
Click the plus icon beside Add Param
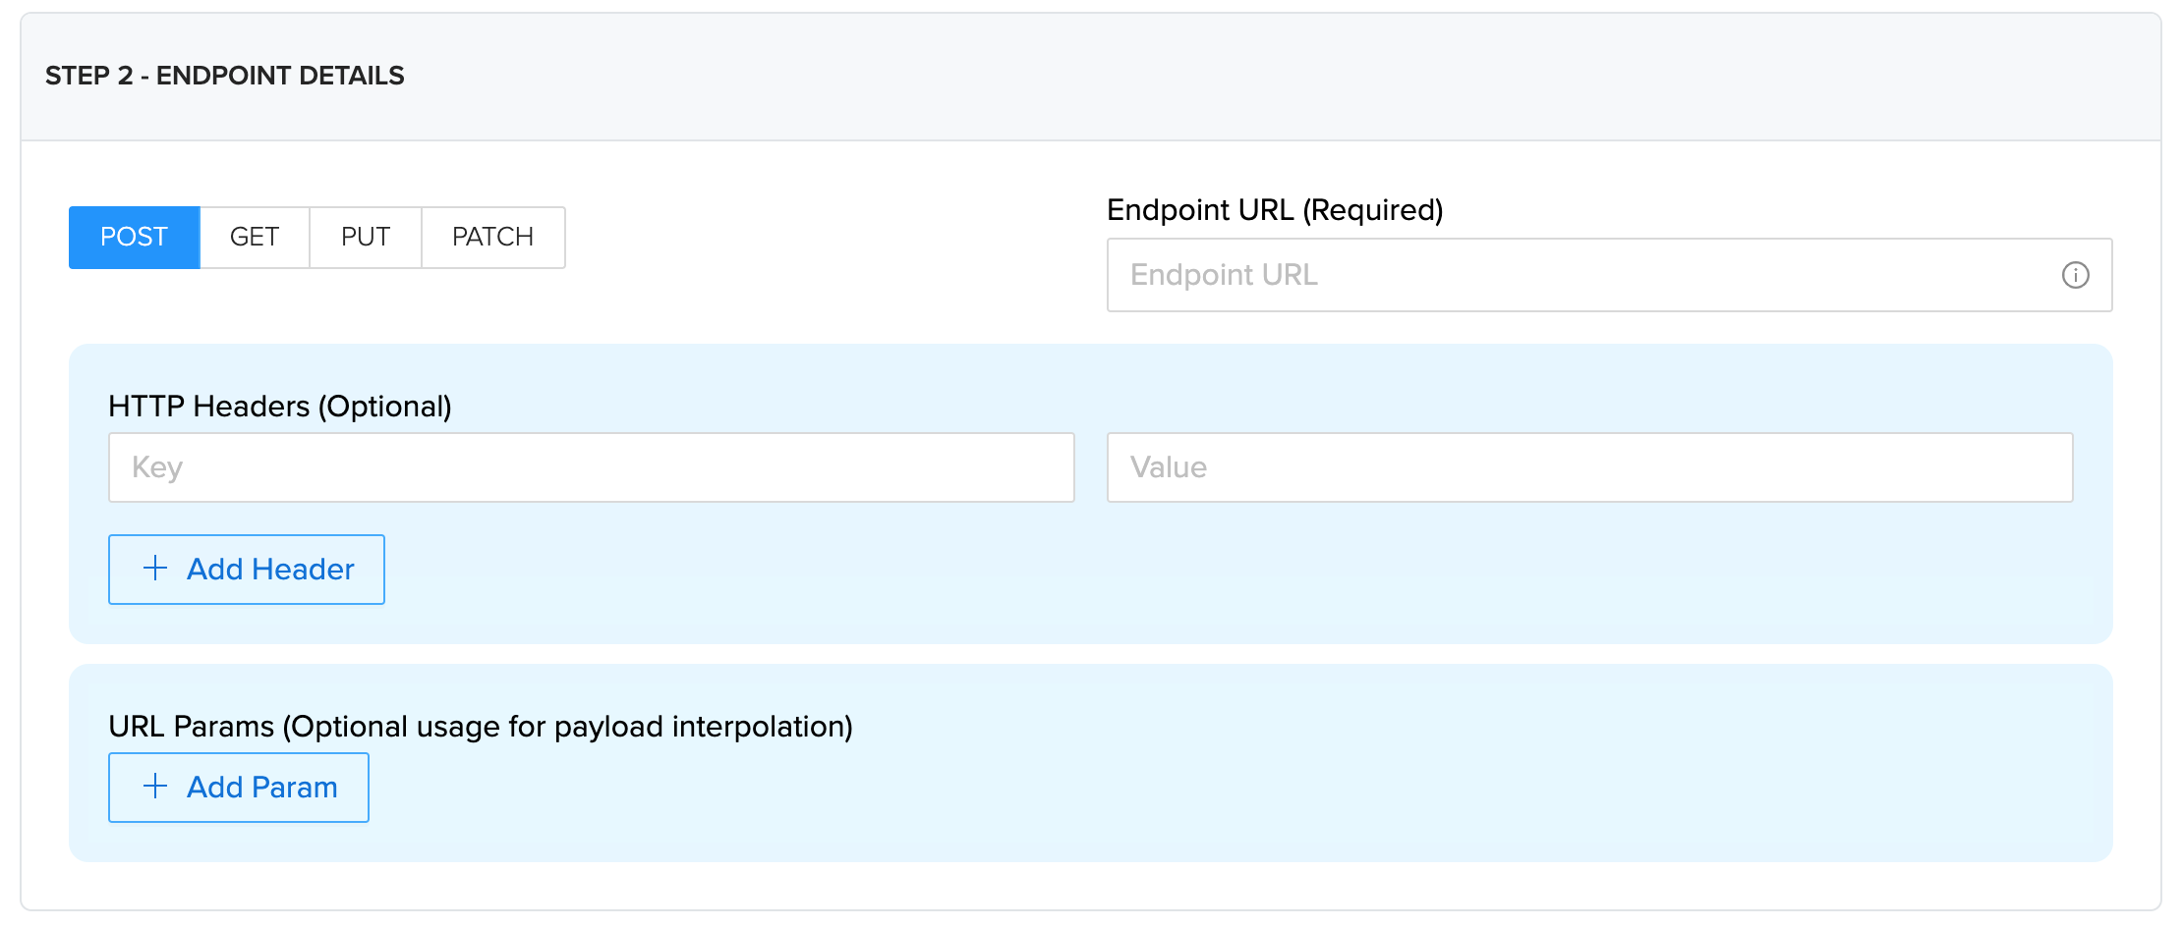pos(155,787)
